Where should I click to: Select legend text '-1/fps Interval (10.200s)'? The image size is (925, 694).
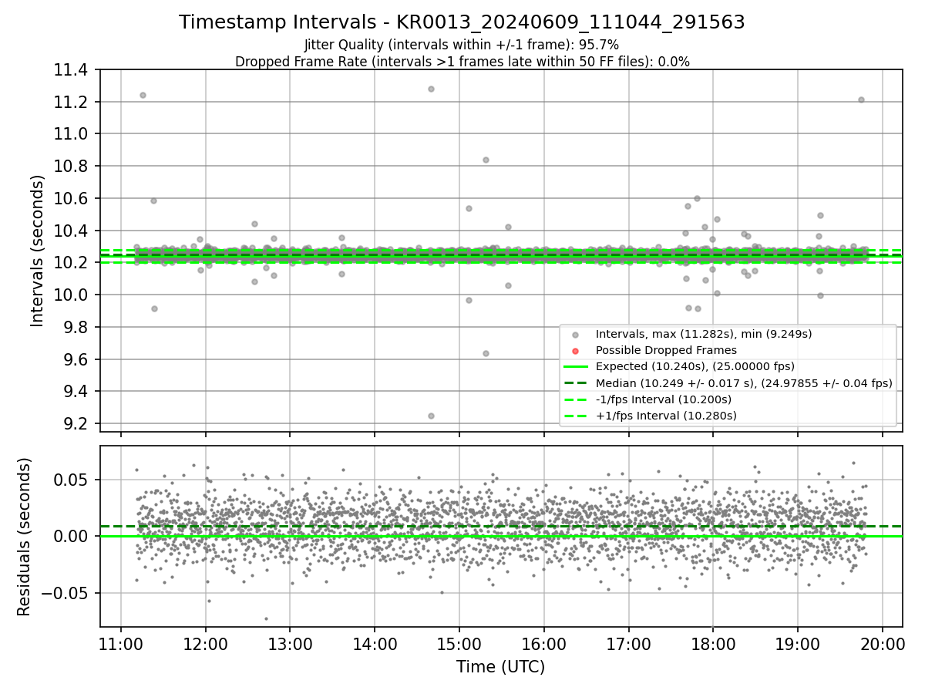point(664,399)
